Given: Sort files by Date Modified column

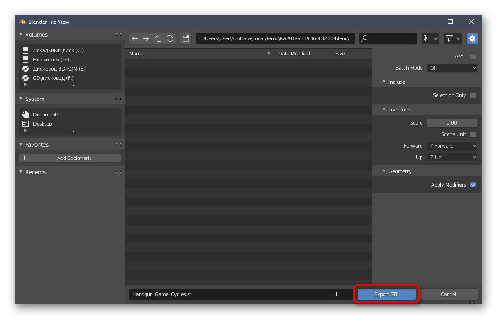Looking at the screenshot, I should coord(302,54).
